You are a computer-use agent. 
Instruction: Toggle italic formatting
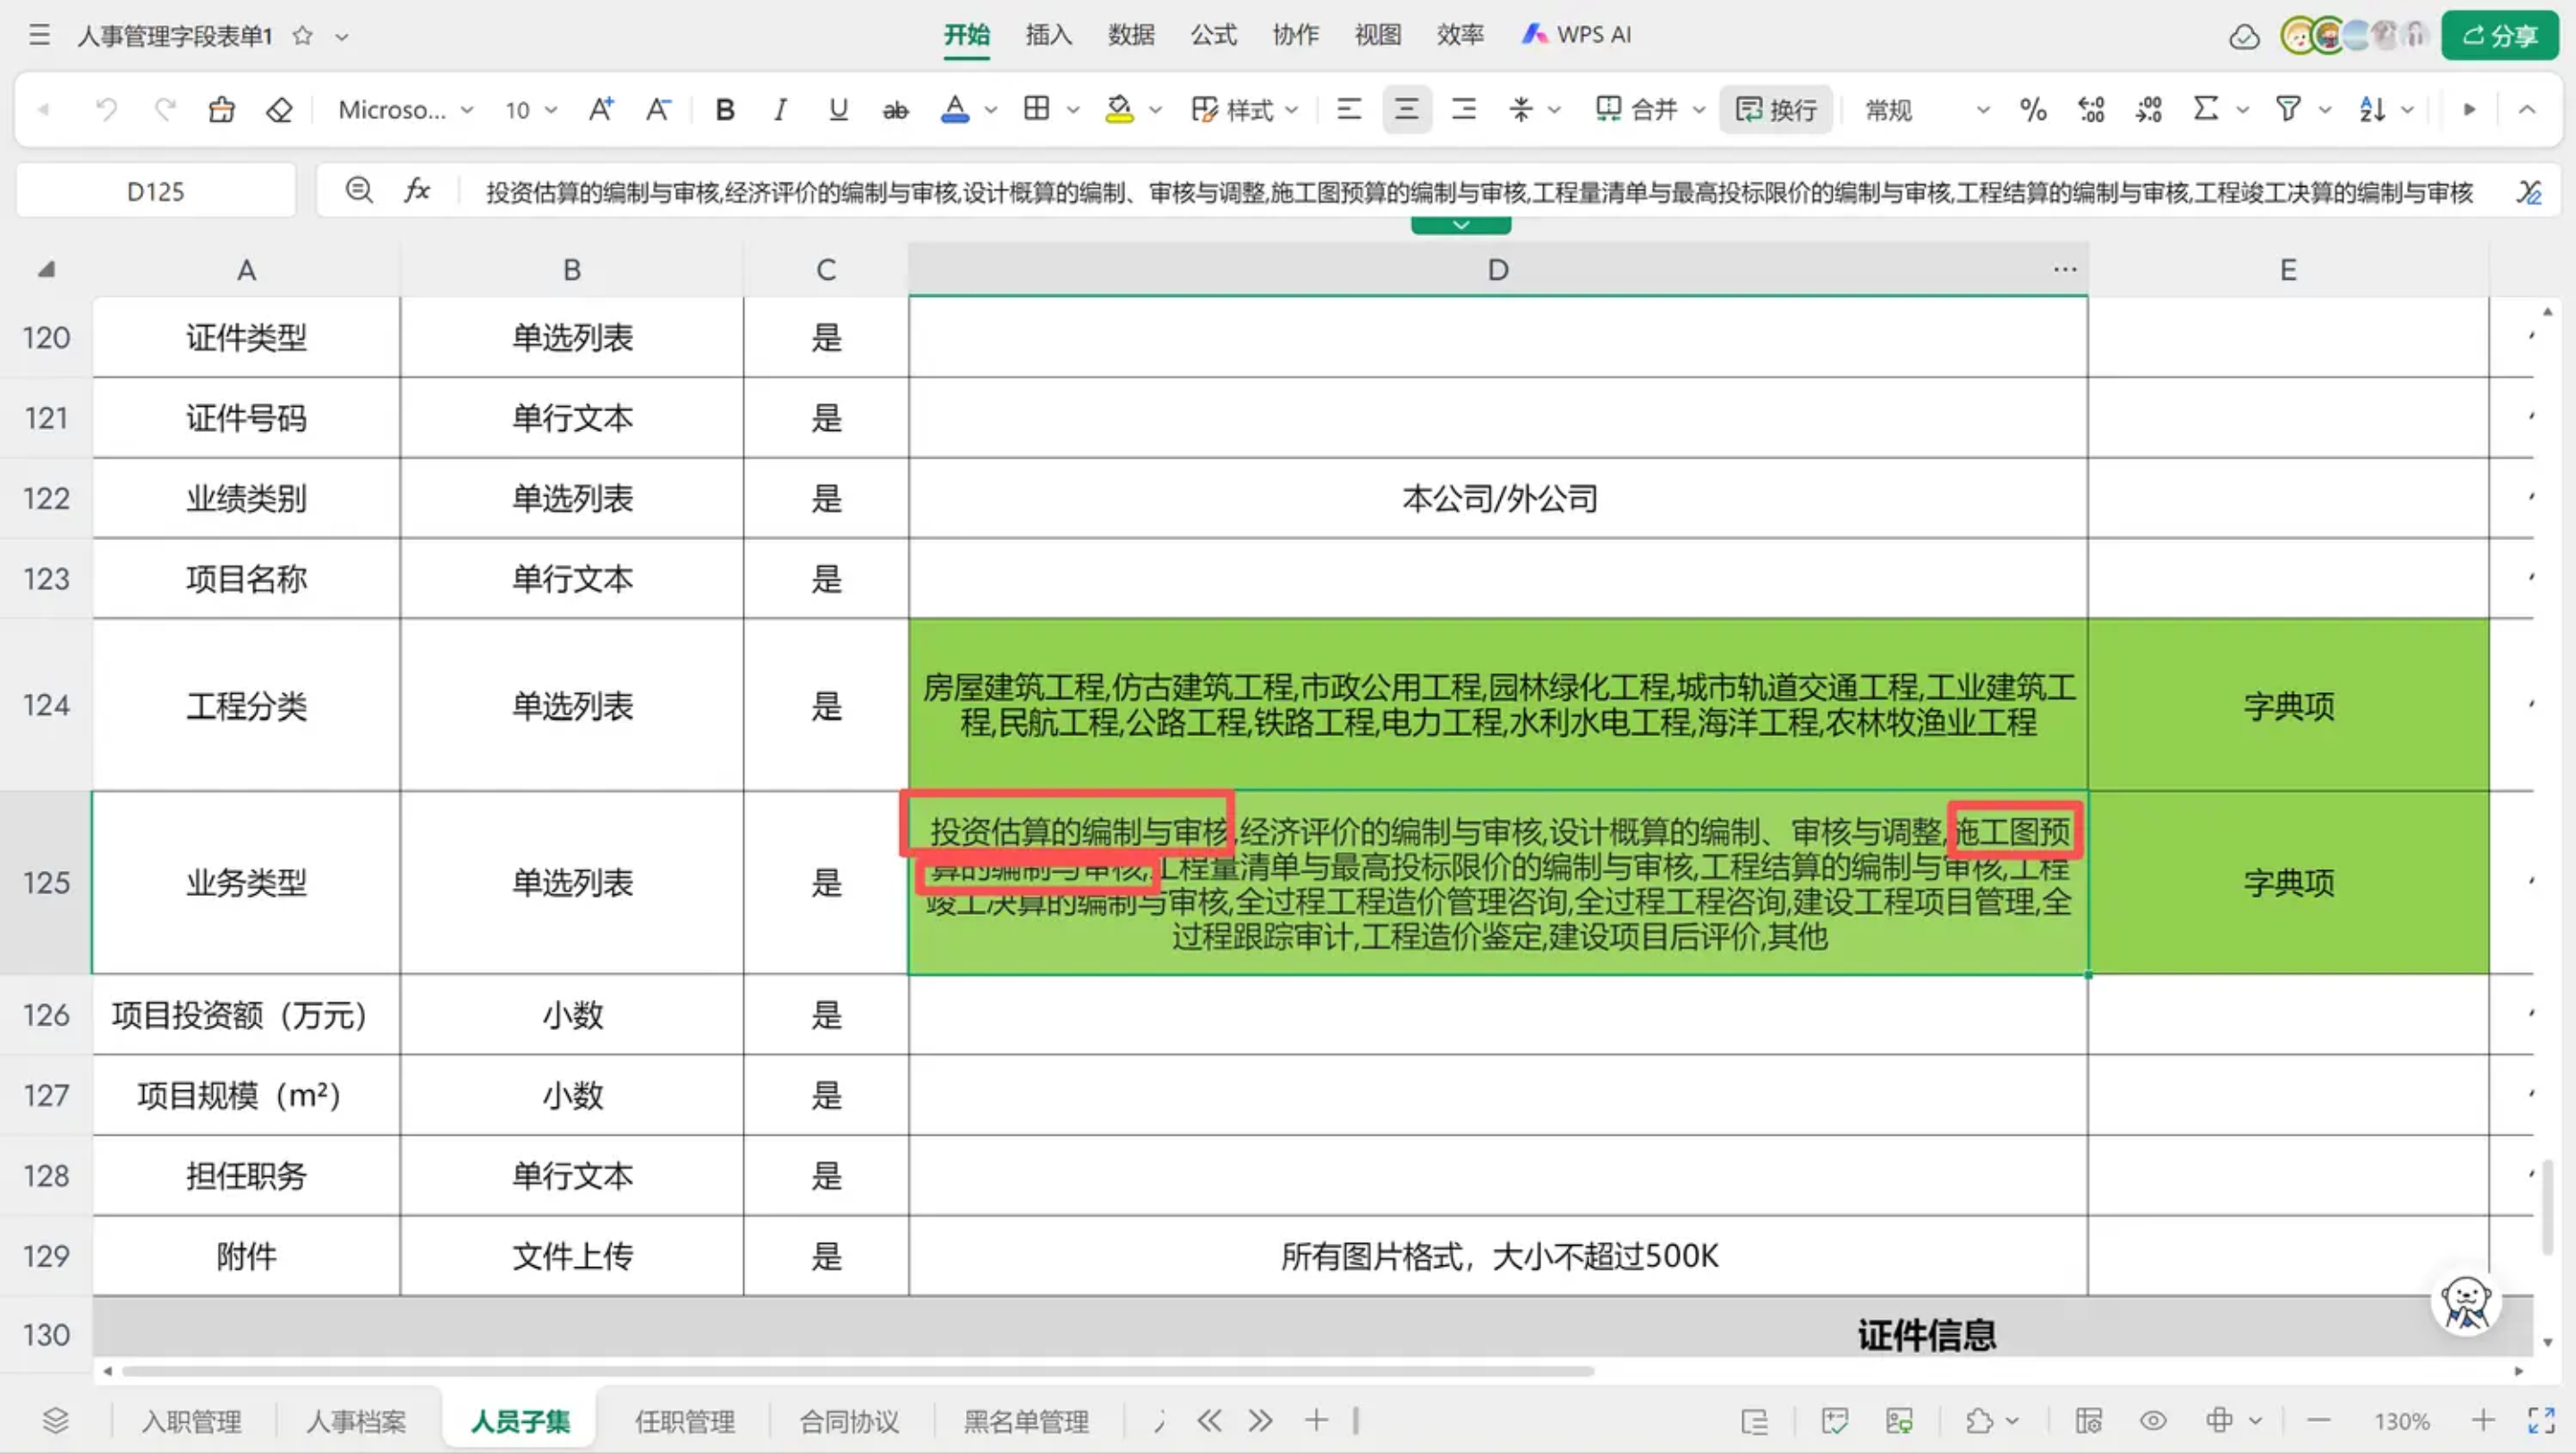click(x=780, y=109)
